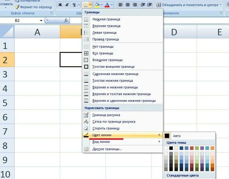Click Сетка по границе рисунка icon
Viewport: 229px width, 179px height.
click(86, 122)
